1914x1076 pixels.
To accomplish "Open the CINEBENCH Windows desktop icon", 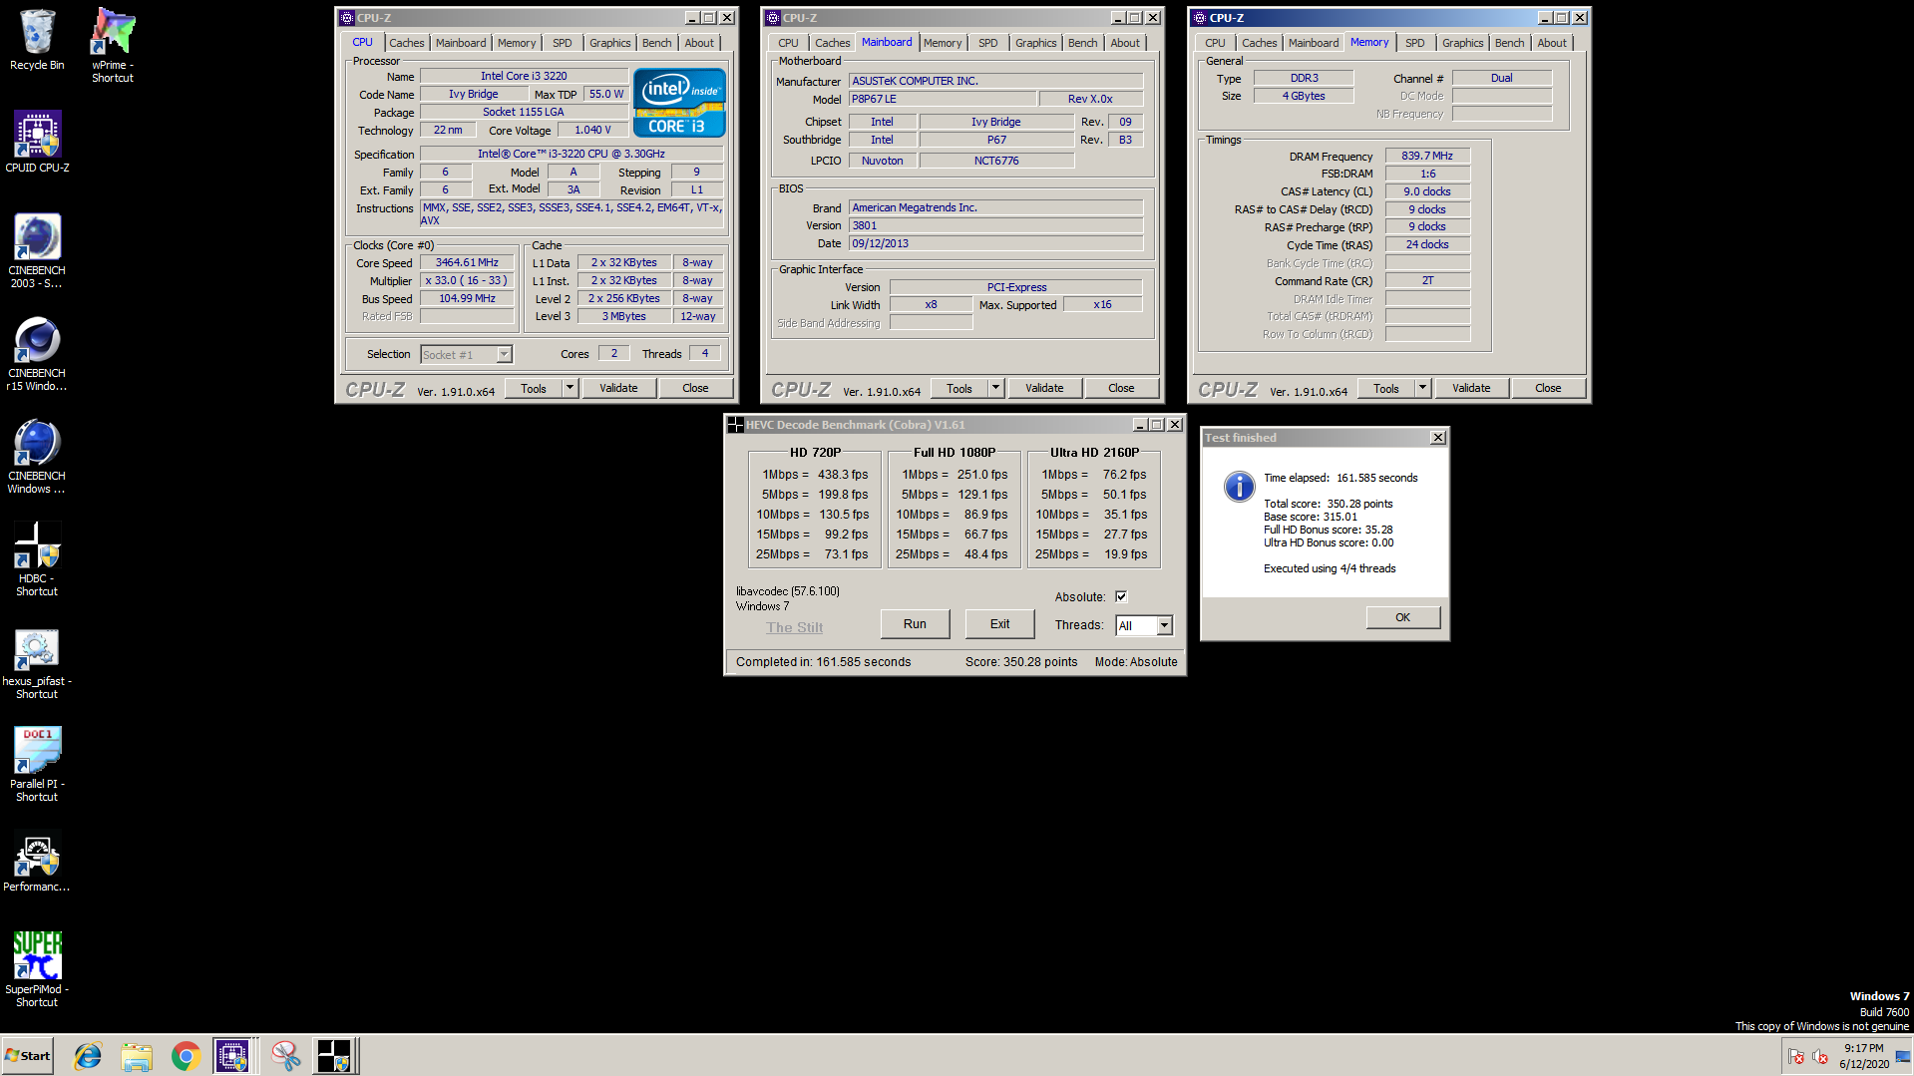I will pyautogui.click(x=37, y=457).
